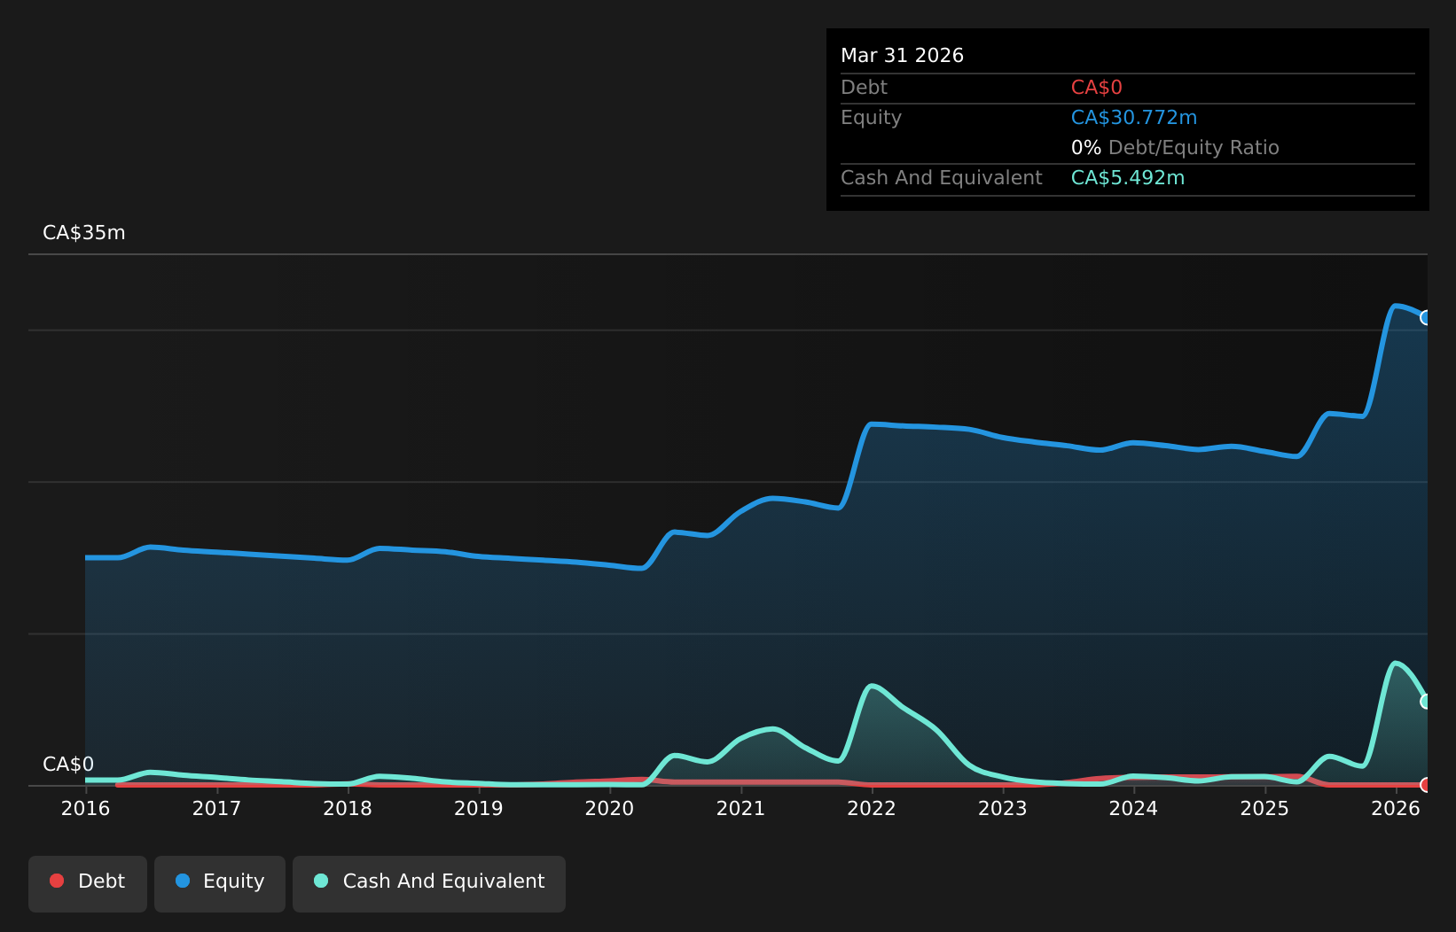The width and height of the screenshot is (1456, 932).
Task: Click the tooltip Debt value CA$0
Action: coord(1097,88)
